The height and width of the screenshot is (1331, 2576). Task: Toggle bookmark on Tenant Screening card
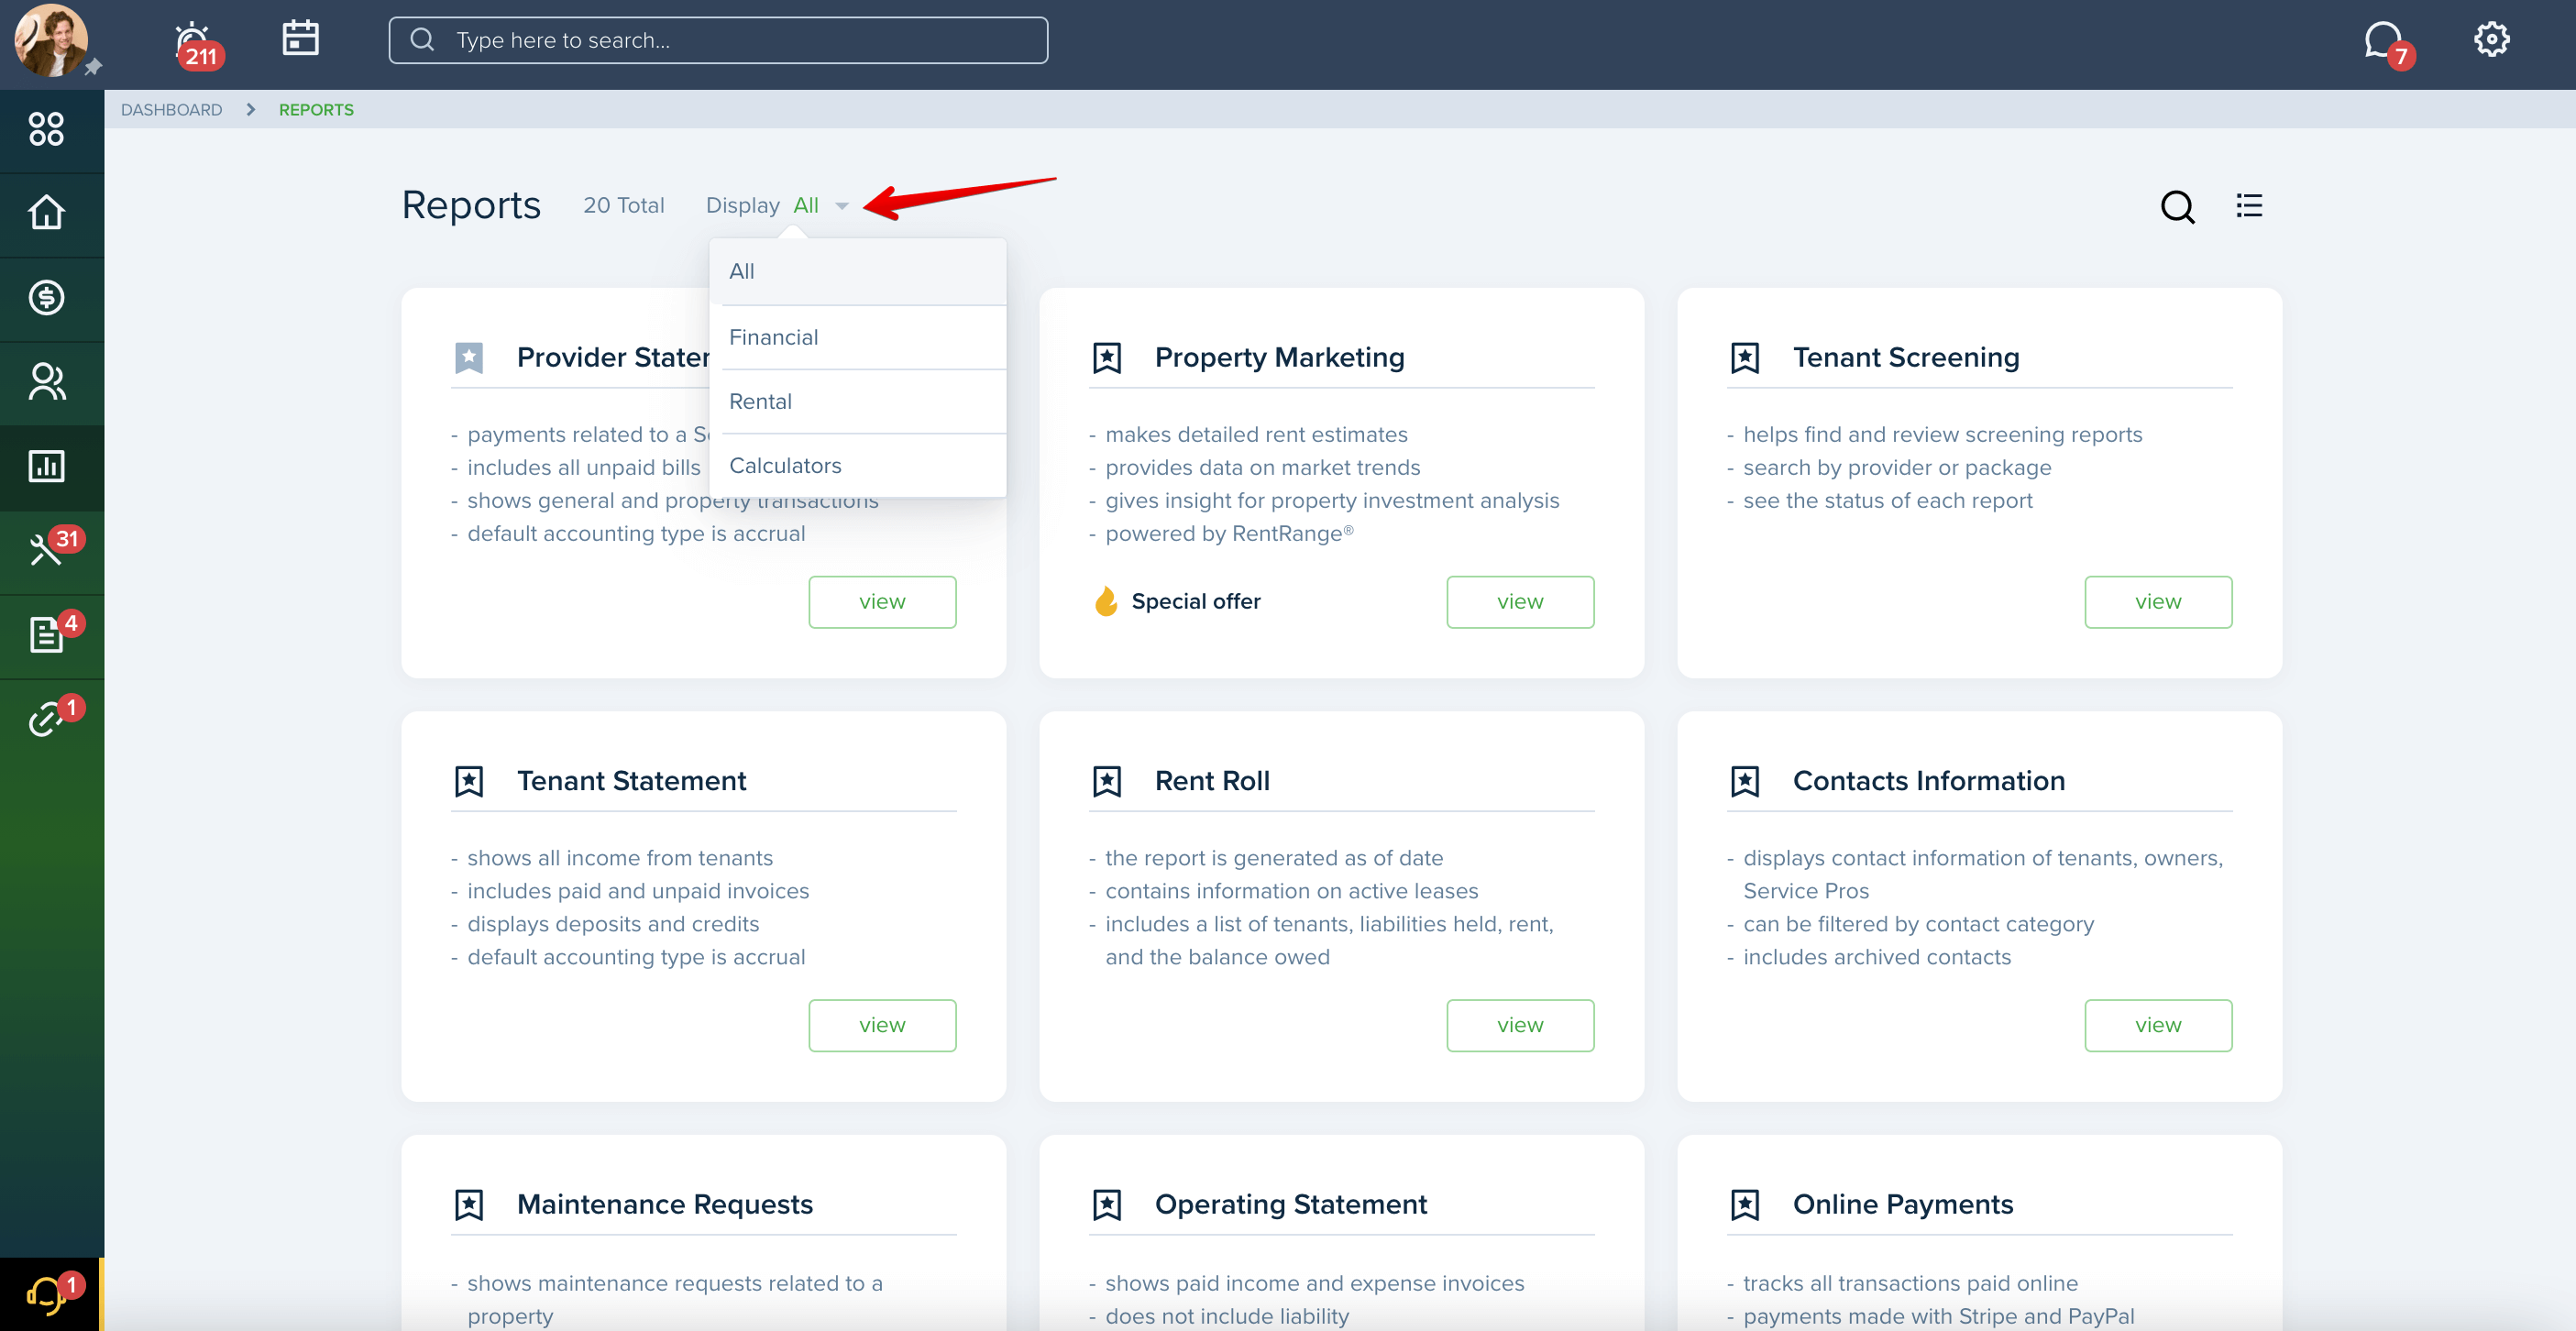point(1744,357)
